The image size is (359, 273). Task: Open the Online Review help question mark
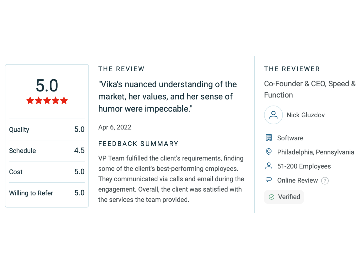325,180
